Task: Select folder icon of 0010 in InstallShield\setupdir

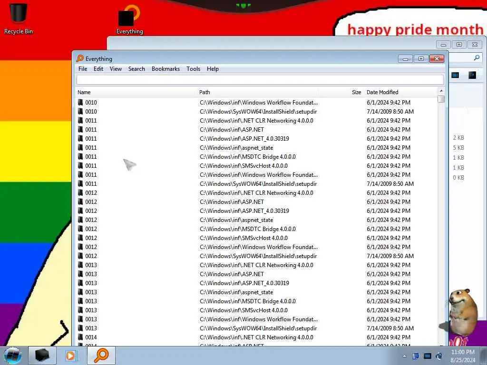Action: (x=80, y=111)
